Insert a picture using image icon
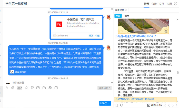The width and height of the screenshot is (179, 108). (38, 88)
